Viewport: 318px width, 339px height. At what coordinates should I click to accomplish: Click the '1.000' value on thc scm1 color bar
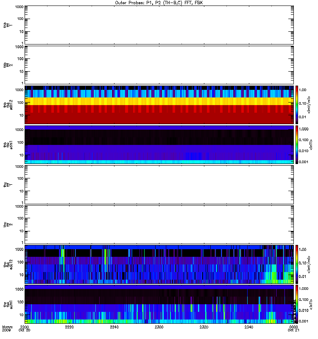coord(304,289)
